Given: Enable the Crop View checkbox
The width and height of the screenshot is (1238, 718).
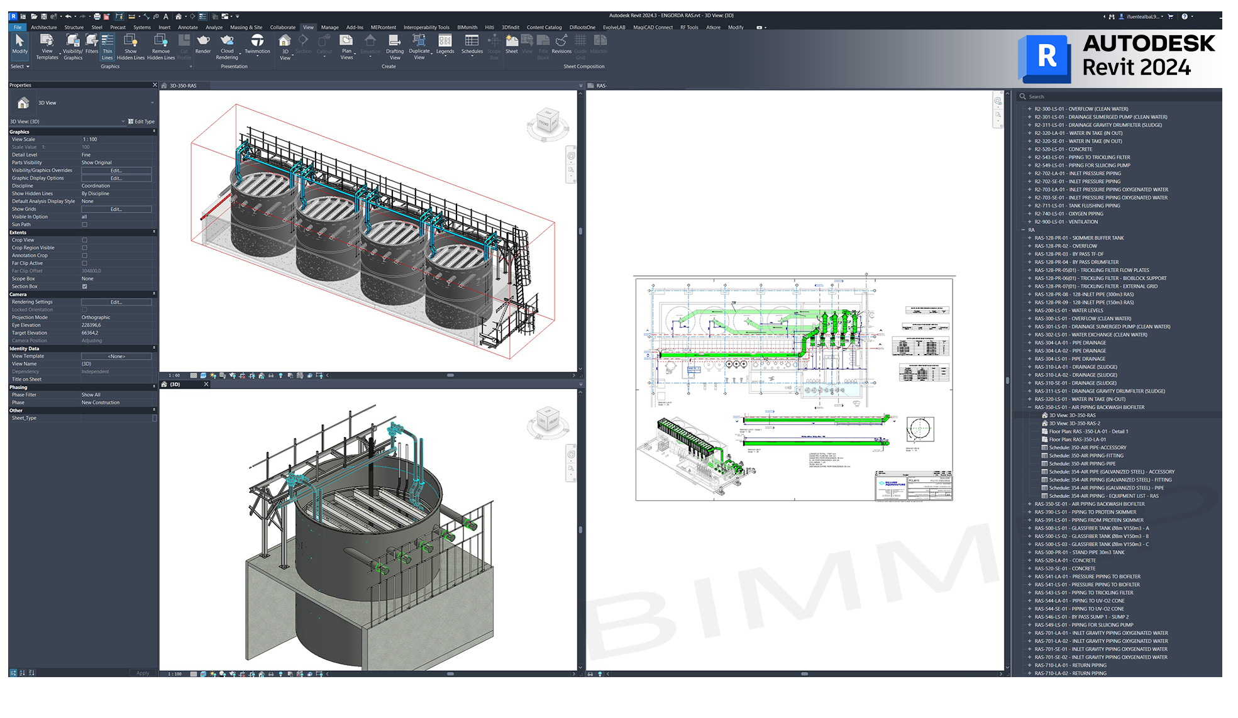Looking at the screenshot, I should click(x=85, y=240).
